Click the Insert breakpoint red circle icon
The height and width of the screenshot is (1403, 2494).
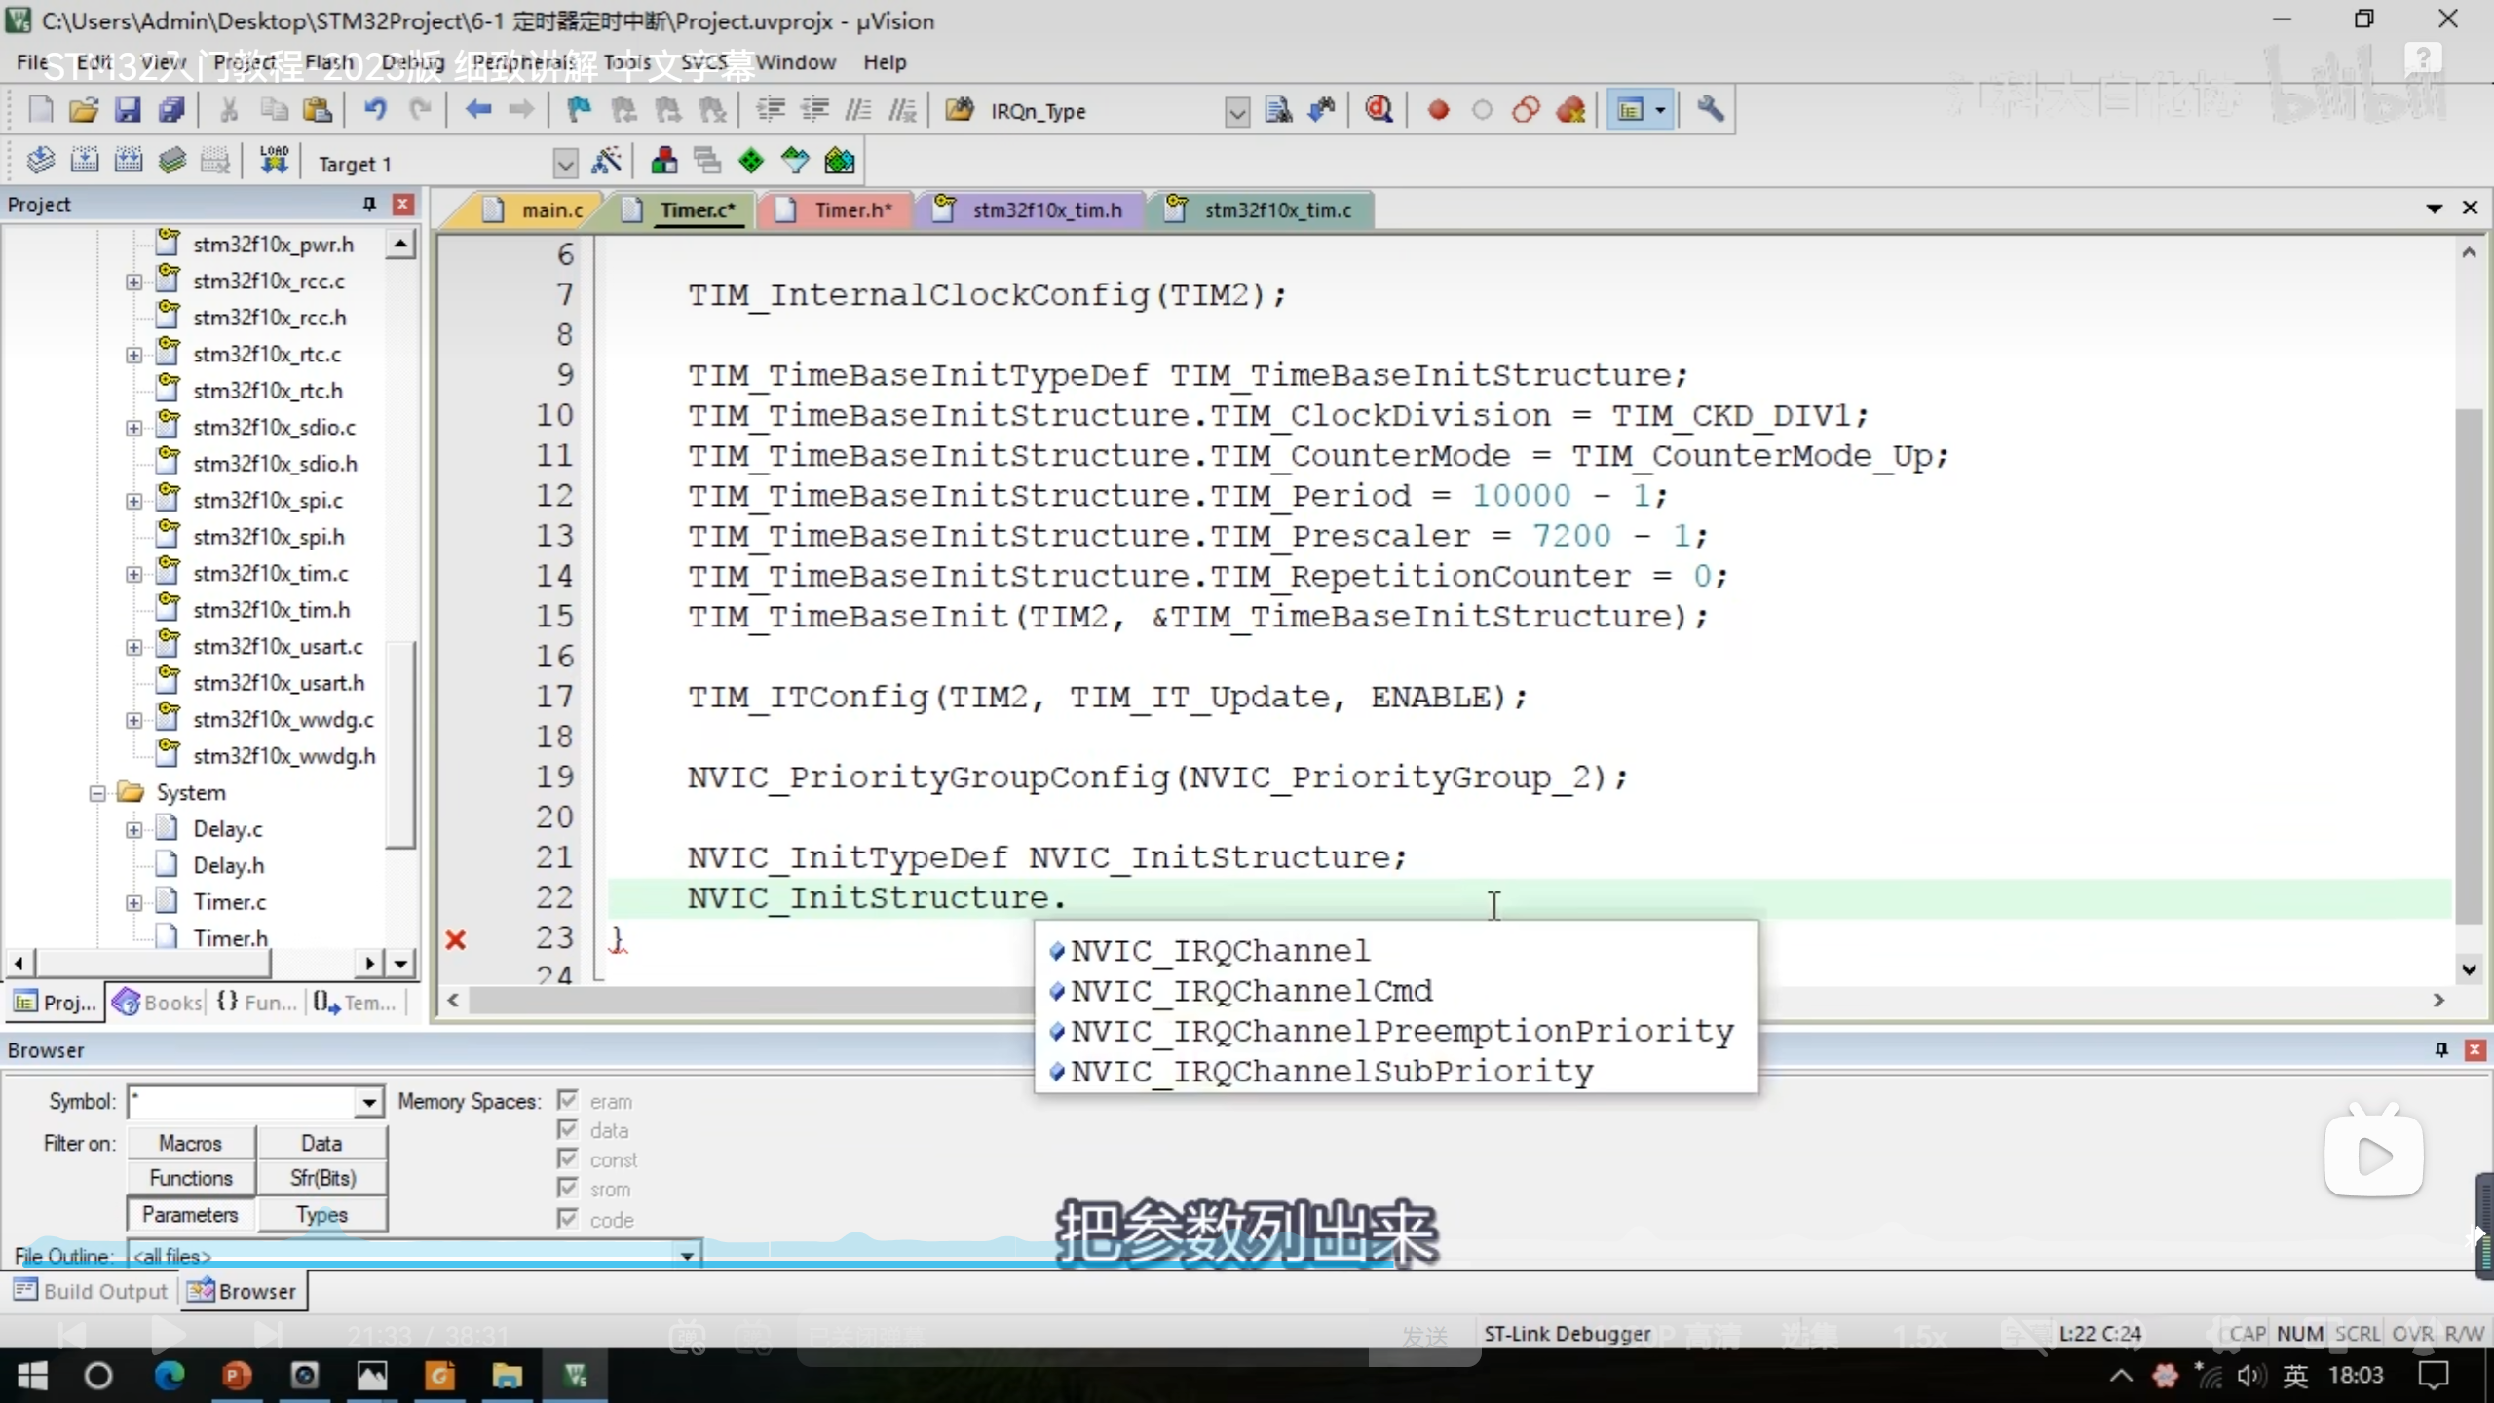1438,110
